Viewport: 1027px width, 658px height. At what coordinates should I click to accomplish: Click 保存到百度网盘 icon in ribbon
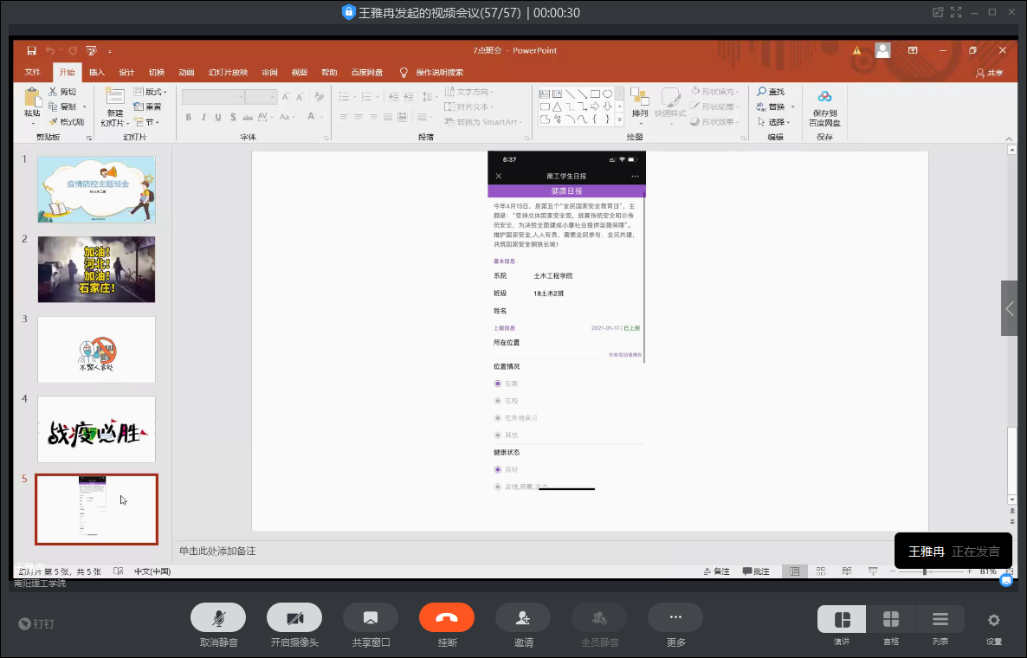point(824,98)
